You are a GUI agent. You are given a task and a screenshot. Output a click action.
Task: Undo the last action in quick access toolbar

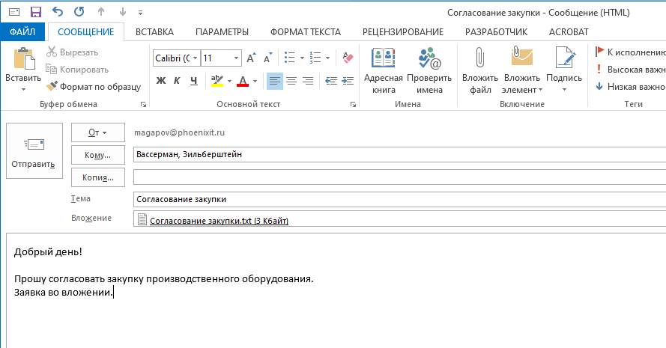pos(58,12)
